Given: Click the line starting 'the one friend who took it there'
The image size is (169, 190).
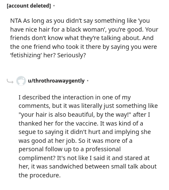Looking at the screenshot, I should pyautogui.click(x=83, y=47).
